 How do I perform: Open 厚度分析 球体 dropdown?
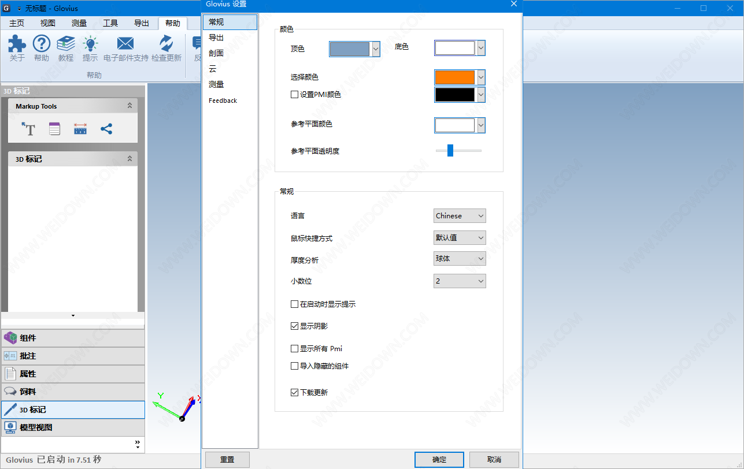pos(460,259)
